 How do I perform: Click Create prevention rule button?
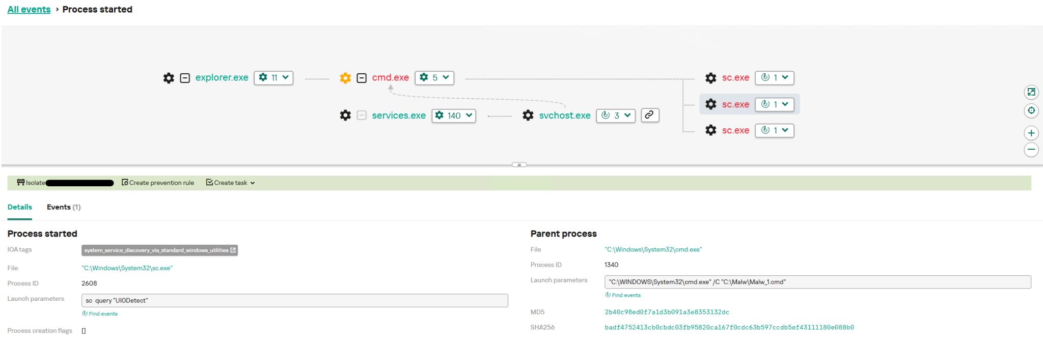(158, 183)
